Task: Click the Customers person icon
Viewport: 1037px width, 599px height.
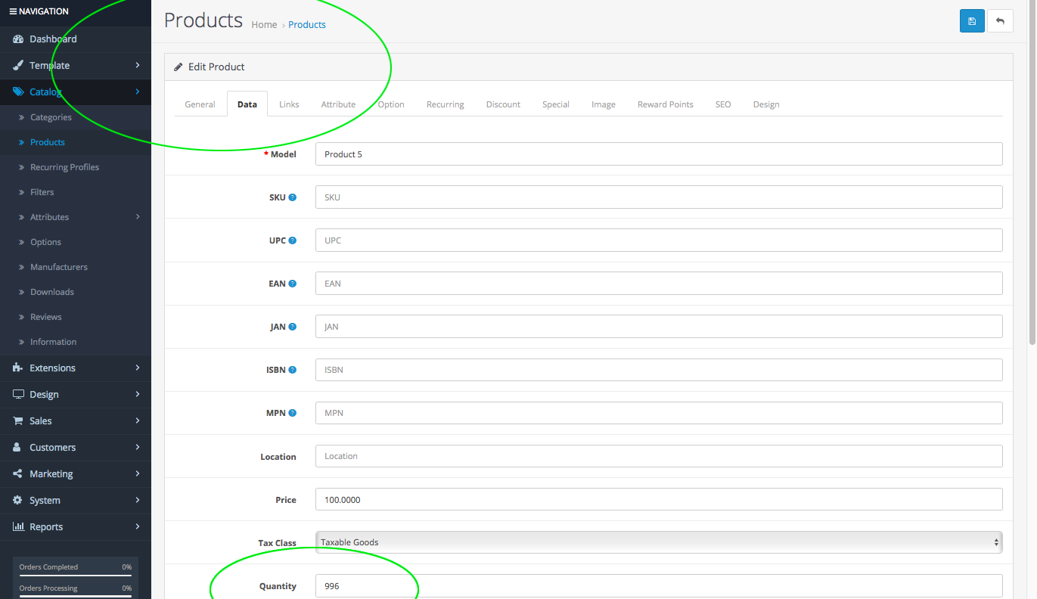Action: click(17, 447)
